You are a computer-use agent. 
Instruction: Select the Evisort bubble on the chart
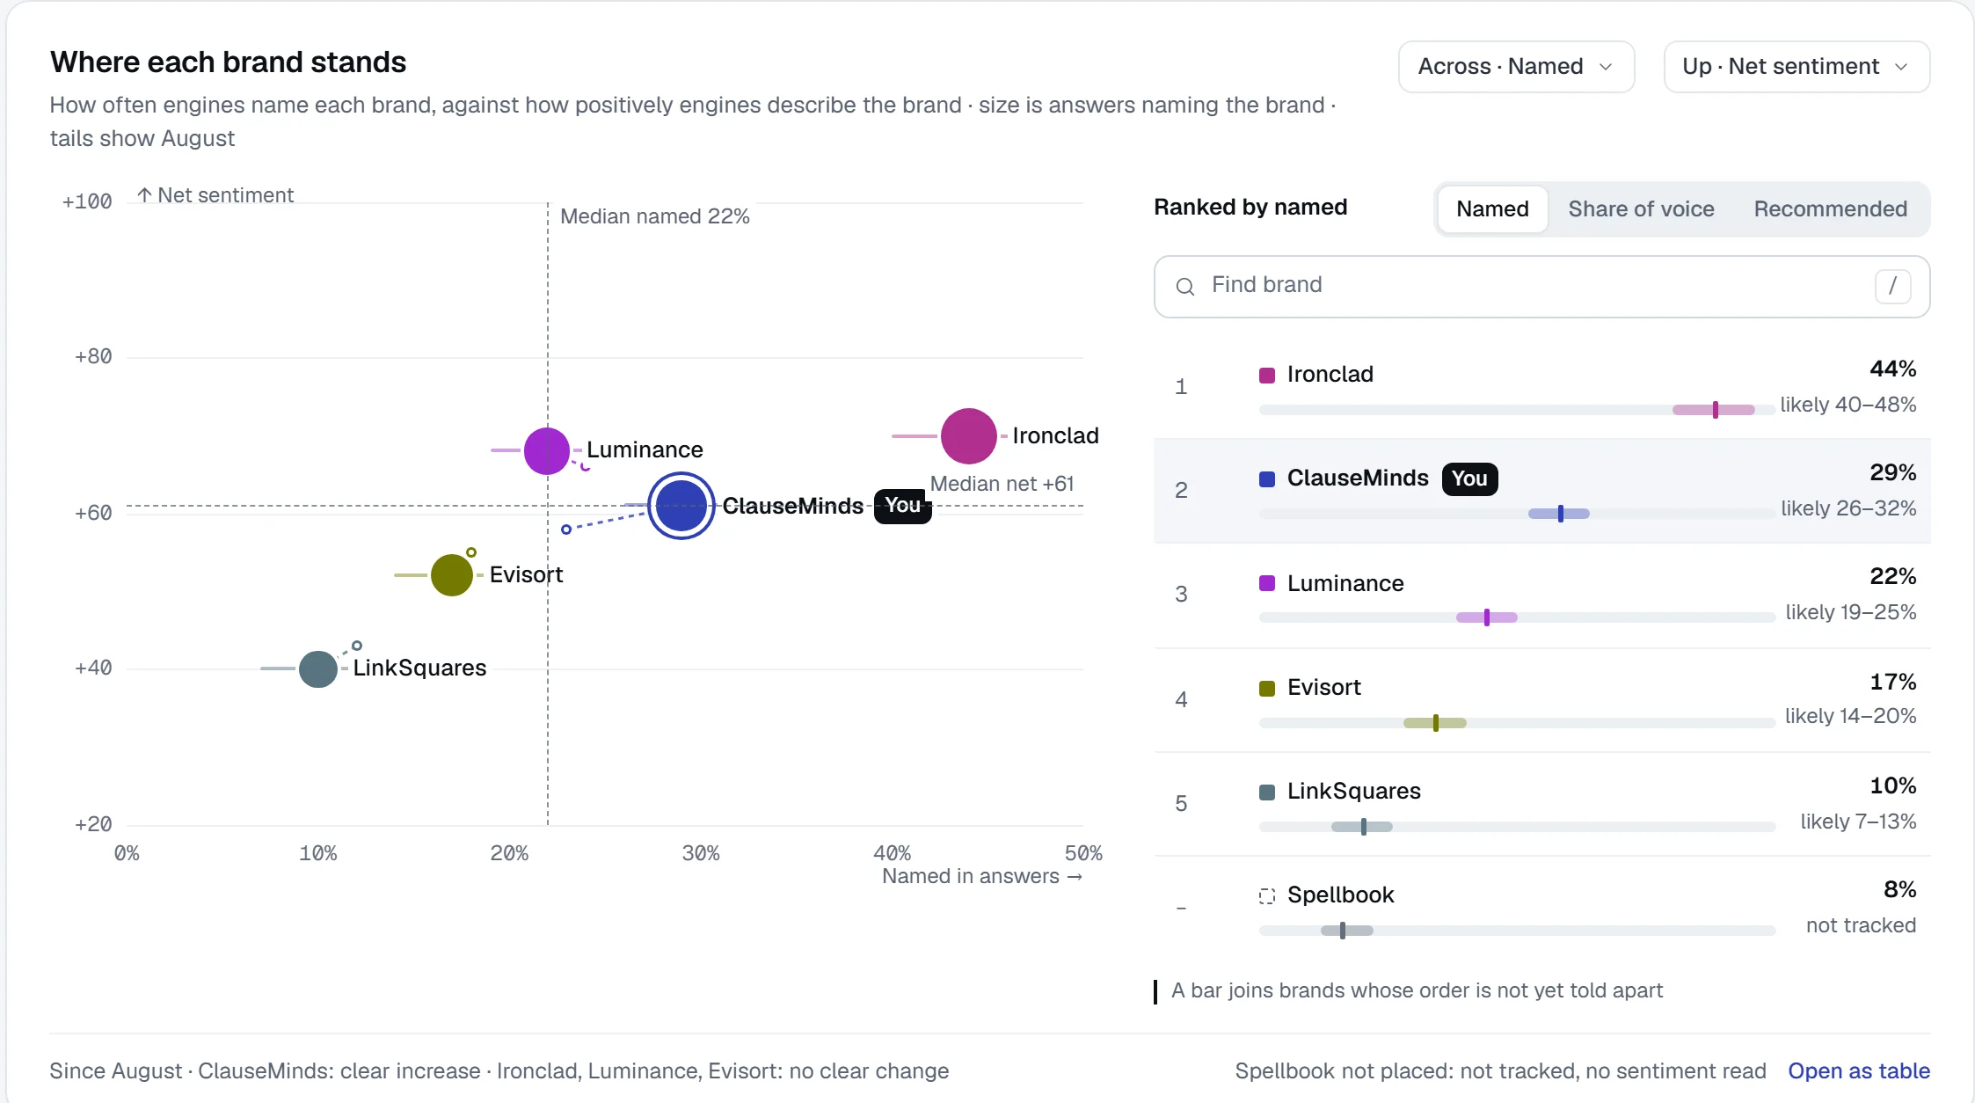coord(452,575)
